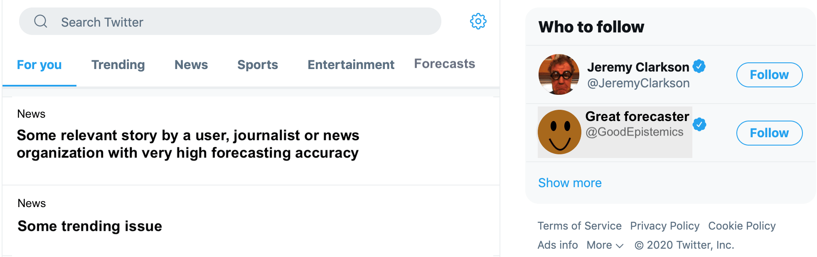Select the Entertainment tab
Viewport: 817px width, 257px height.
pyautogui.click(x=351, y=65)
